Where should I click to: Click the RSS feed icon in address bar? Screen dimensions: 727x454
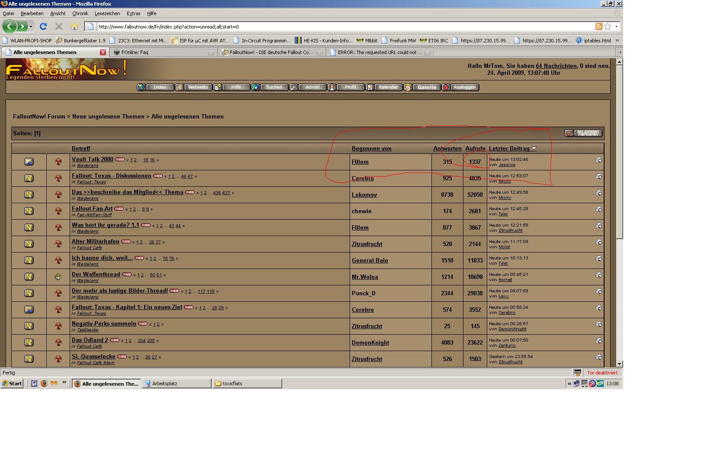coord(598,27)
